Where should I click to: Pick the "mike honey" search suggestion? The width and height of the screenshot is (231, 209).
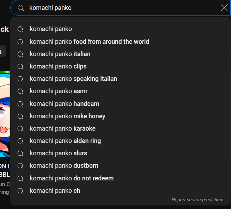tap(67, 116)
